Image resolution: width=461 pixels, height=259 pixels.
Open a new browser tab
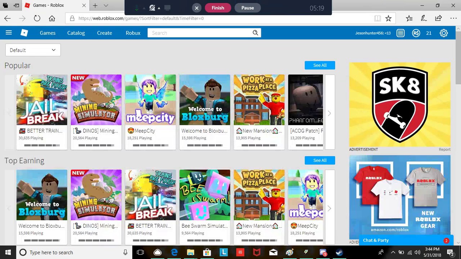pyautogui.click(x=95, y=5)
